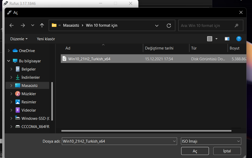The height and width of the screenshot is (158, 252).
Task: Go back using the left arrow
Action: point(12,25)
